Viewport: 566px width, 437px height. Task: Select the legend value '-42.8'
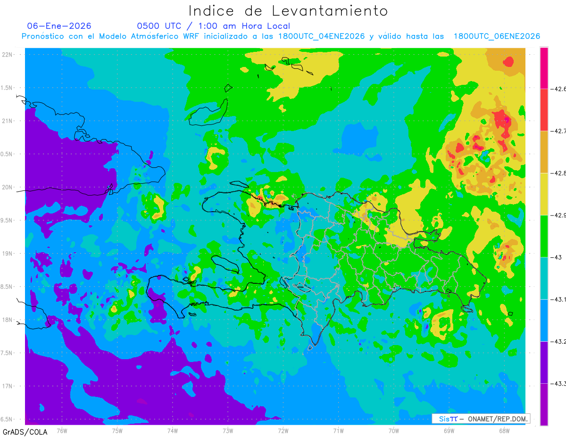tap(558, 173)
